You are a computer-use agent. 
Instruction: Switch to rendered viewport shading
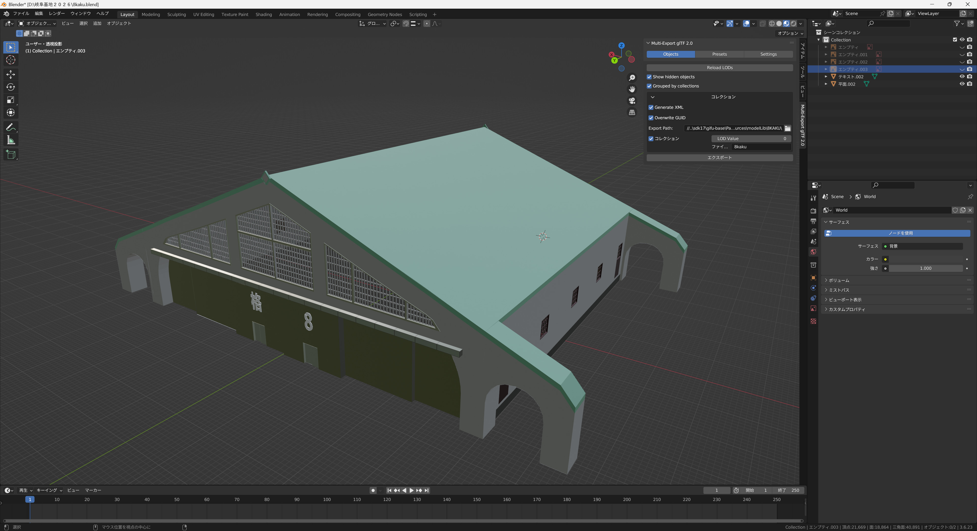coord(794,23)
